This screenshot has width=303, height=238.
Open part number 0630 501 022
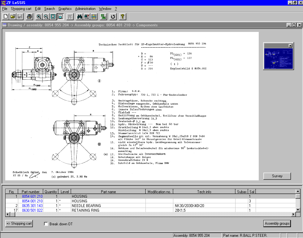[x=32, y=210]
